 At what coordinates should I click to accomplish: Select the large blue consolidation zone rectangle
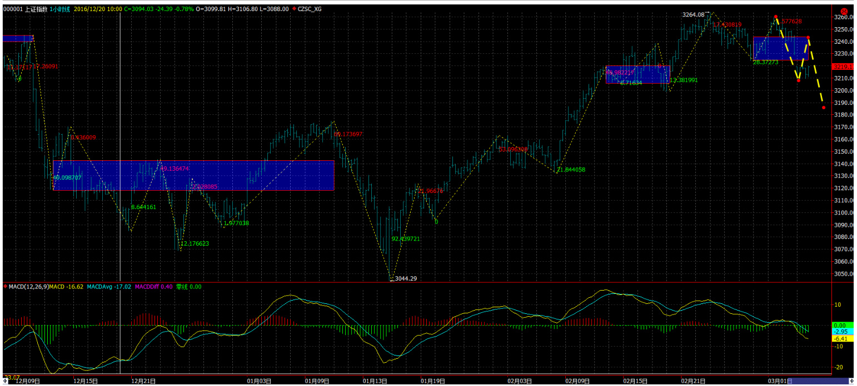tap(193, 175)
